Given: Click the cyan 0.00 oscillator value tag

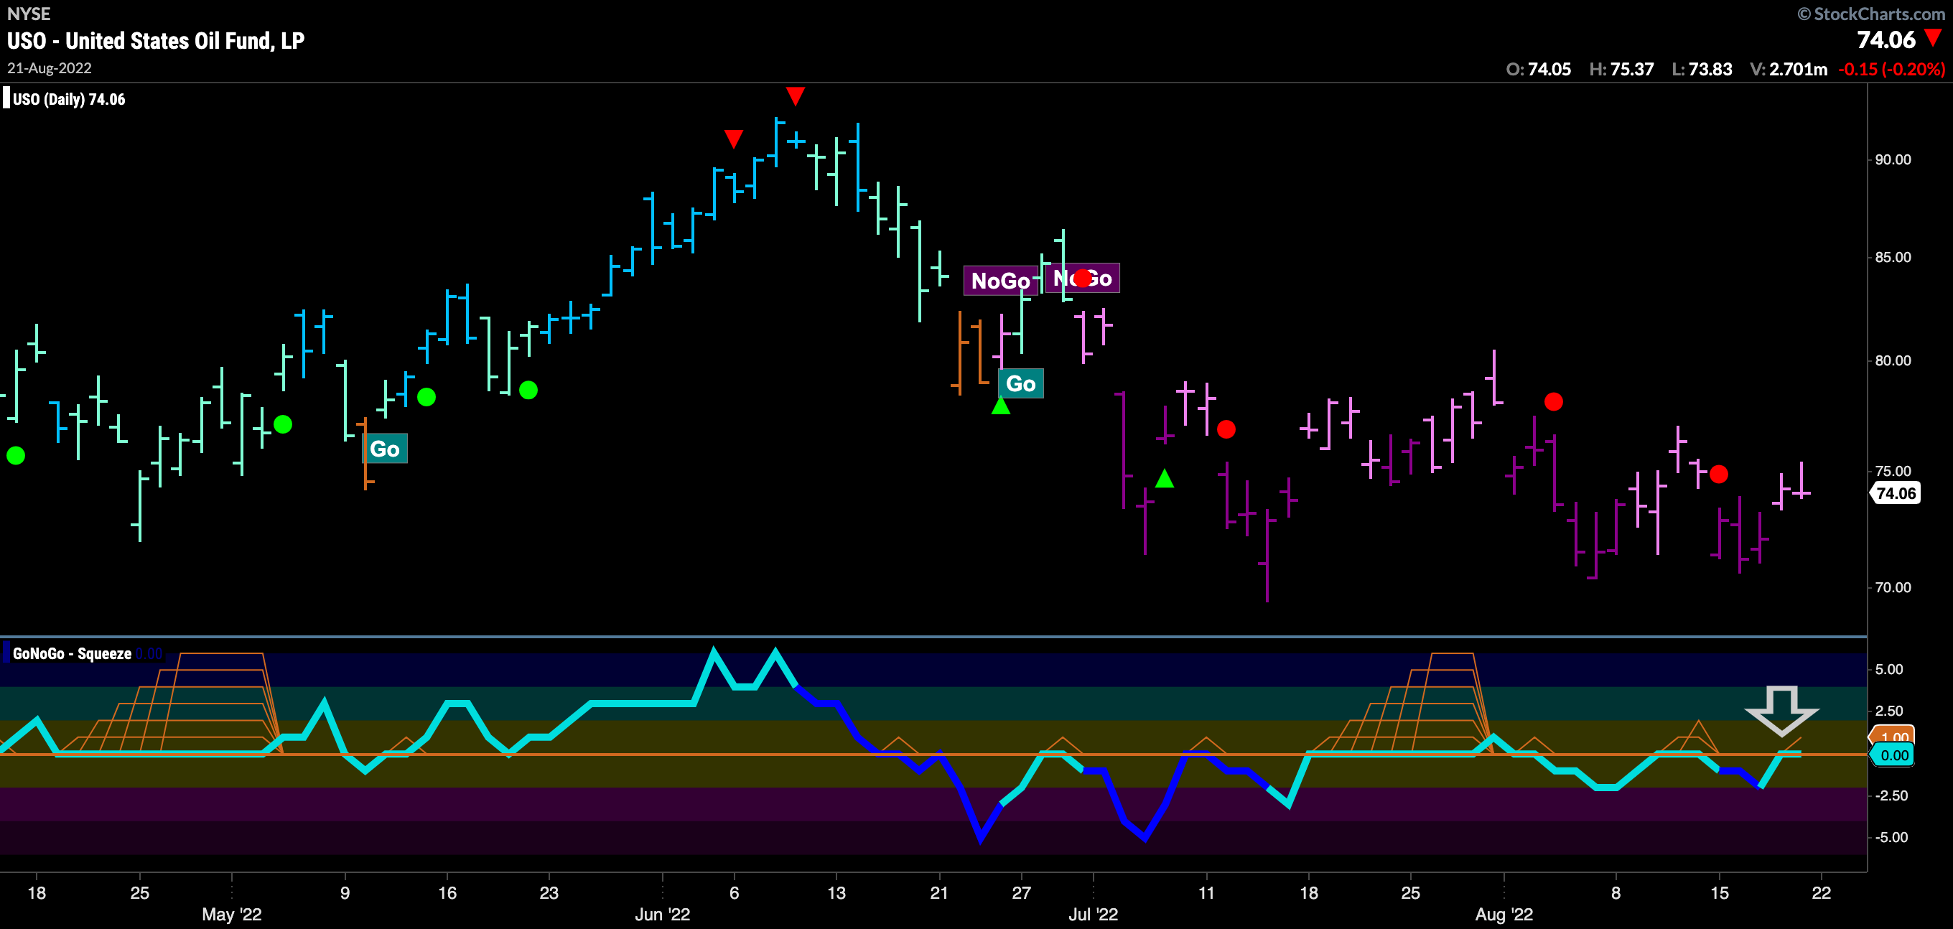Looking at the screenshot, I should point(1893,755).
